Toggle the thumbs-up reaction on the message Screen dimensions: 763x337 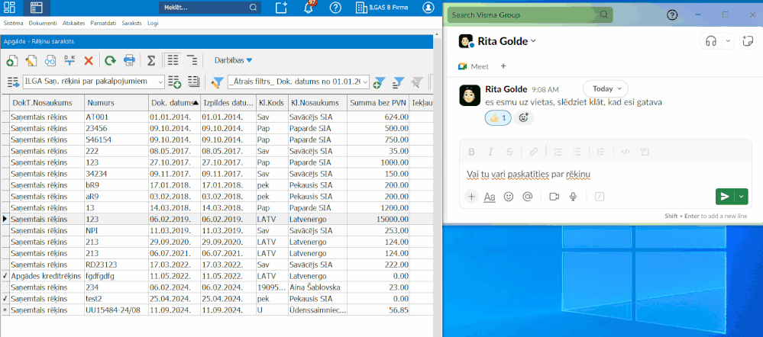point(498,118)
